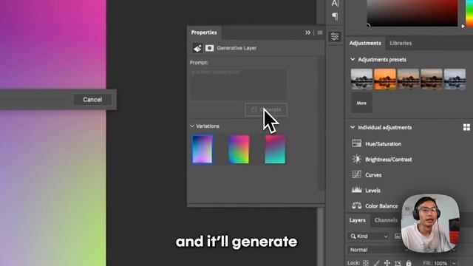Open the Layers tab
Image resolution: width=473 pixels, height=266 pixels.
[357, 220]
